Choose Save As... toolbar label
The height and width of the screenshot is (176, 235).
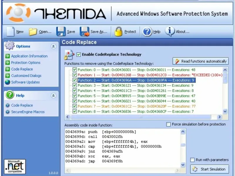[x=99, y=32]
